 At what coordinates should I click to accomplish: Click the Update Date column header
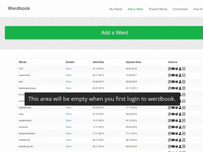point(133,62)
